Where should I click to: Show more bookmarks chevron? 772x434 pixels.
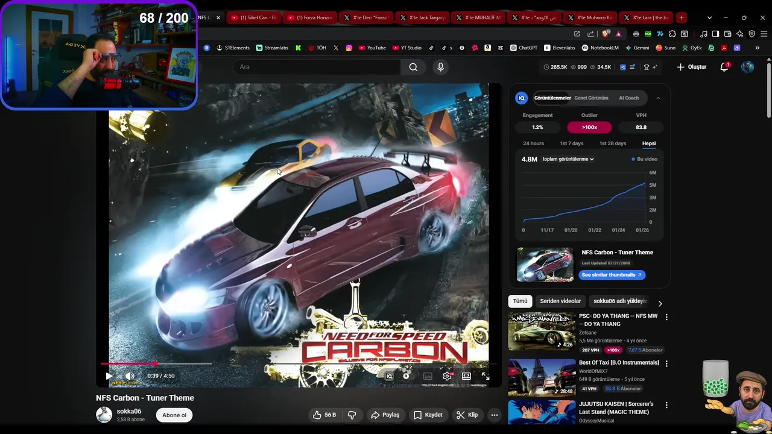(x=758, y=48)
